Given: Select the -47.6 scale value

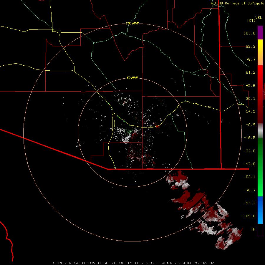Looking at the screenshot, I should pos(249,164).
